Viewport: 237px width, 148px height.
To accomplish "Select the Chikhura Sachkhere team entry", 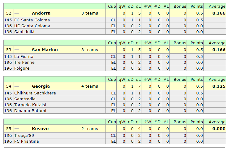I will click(x=35, y=93).
